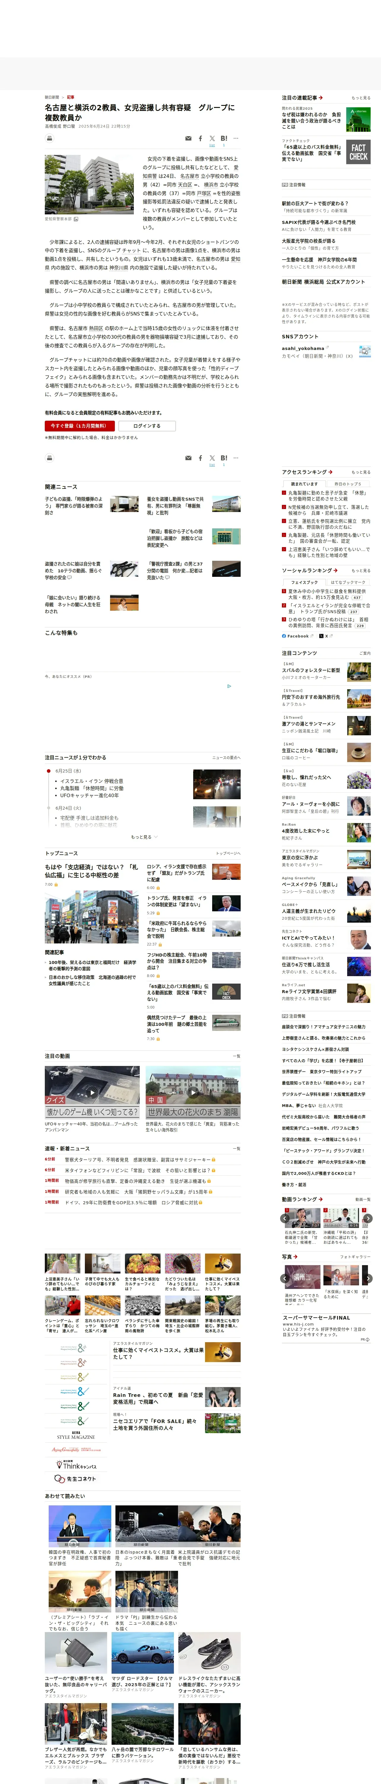Screen dimensions: 381x1784
Task: Post to X from top share bar
Action: click(x=212, y=139)
